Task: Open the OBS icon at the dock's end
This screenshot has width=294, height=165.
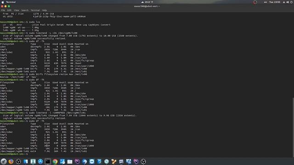Action: tap(143, 161)
